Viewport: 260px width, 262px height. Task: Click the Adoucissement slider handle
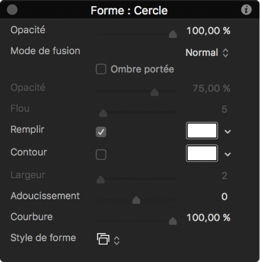[x=137, y=200]
